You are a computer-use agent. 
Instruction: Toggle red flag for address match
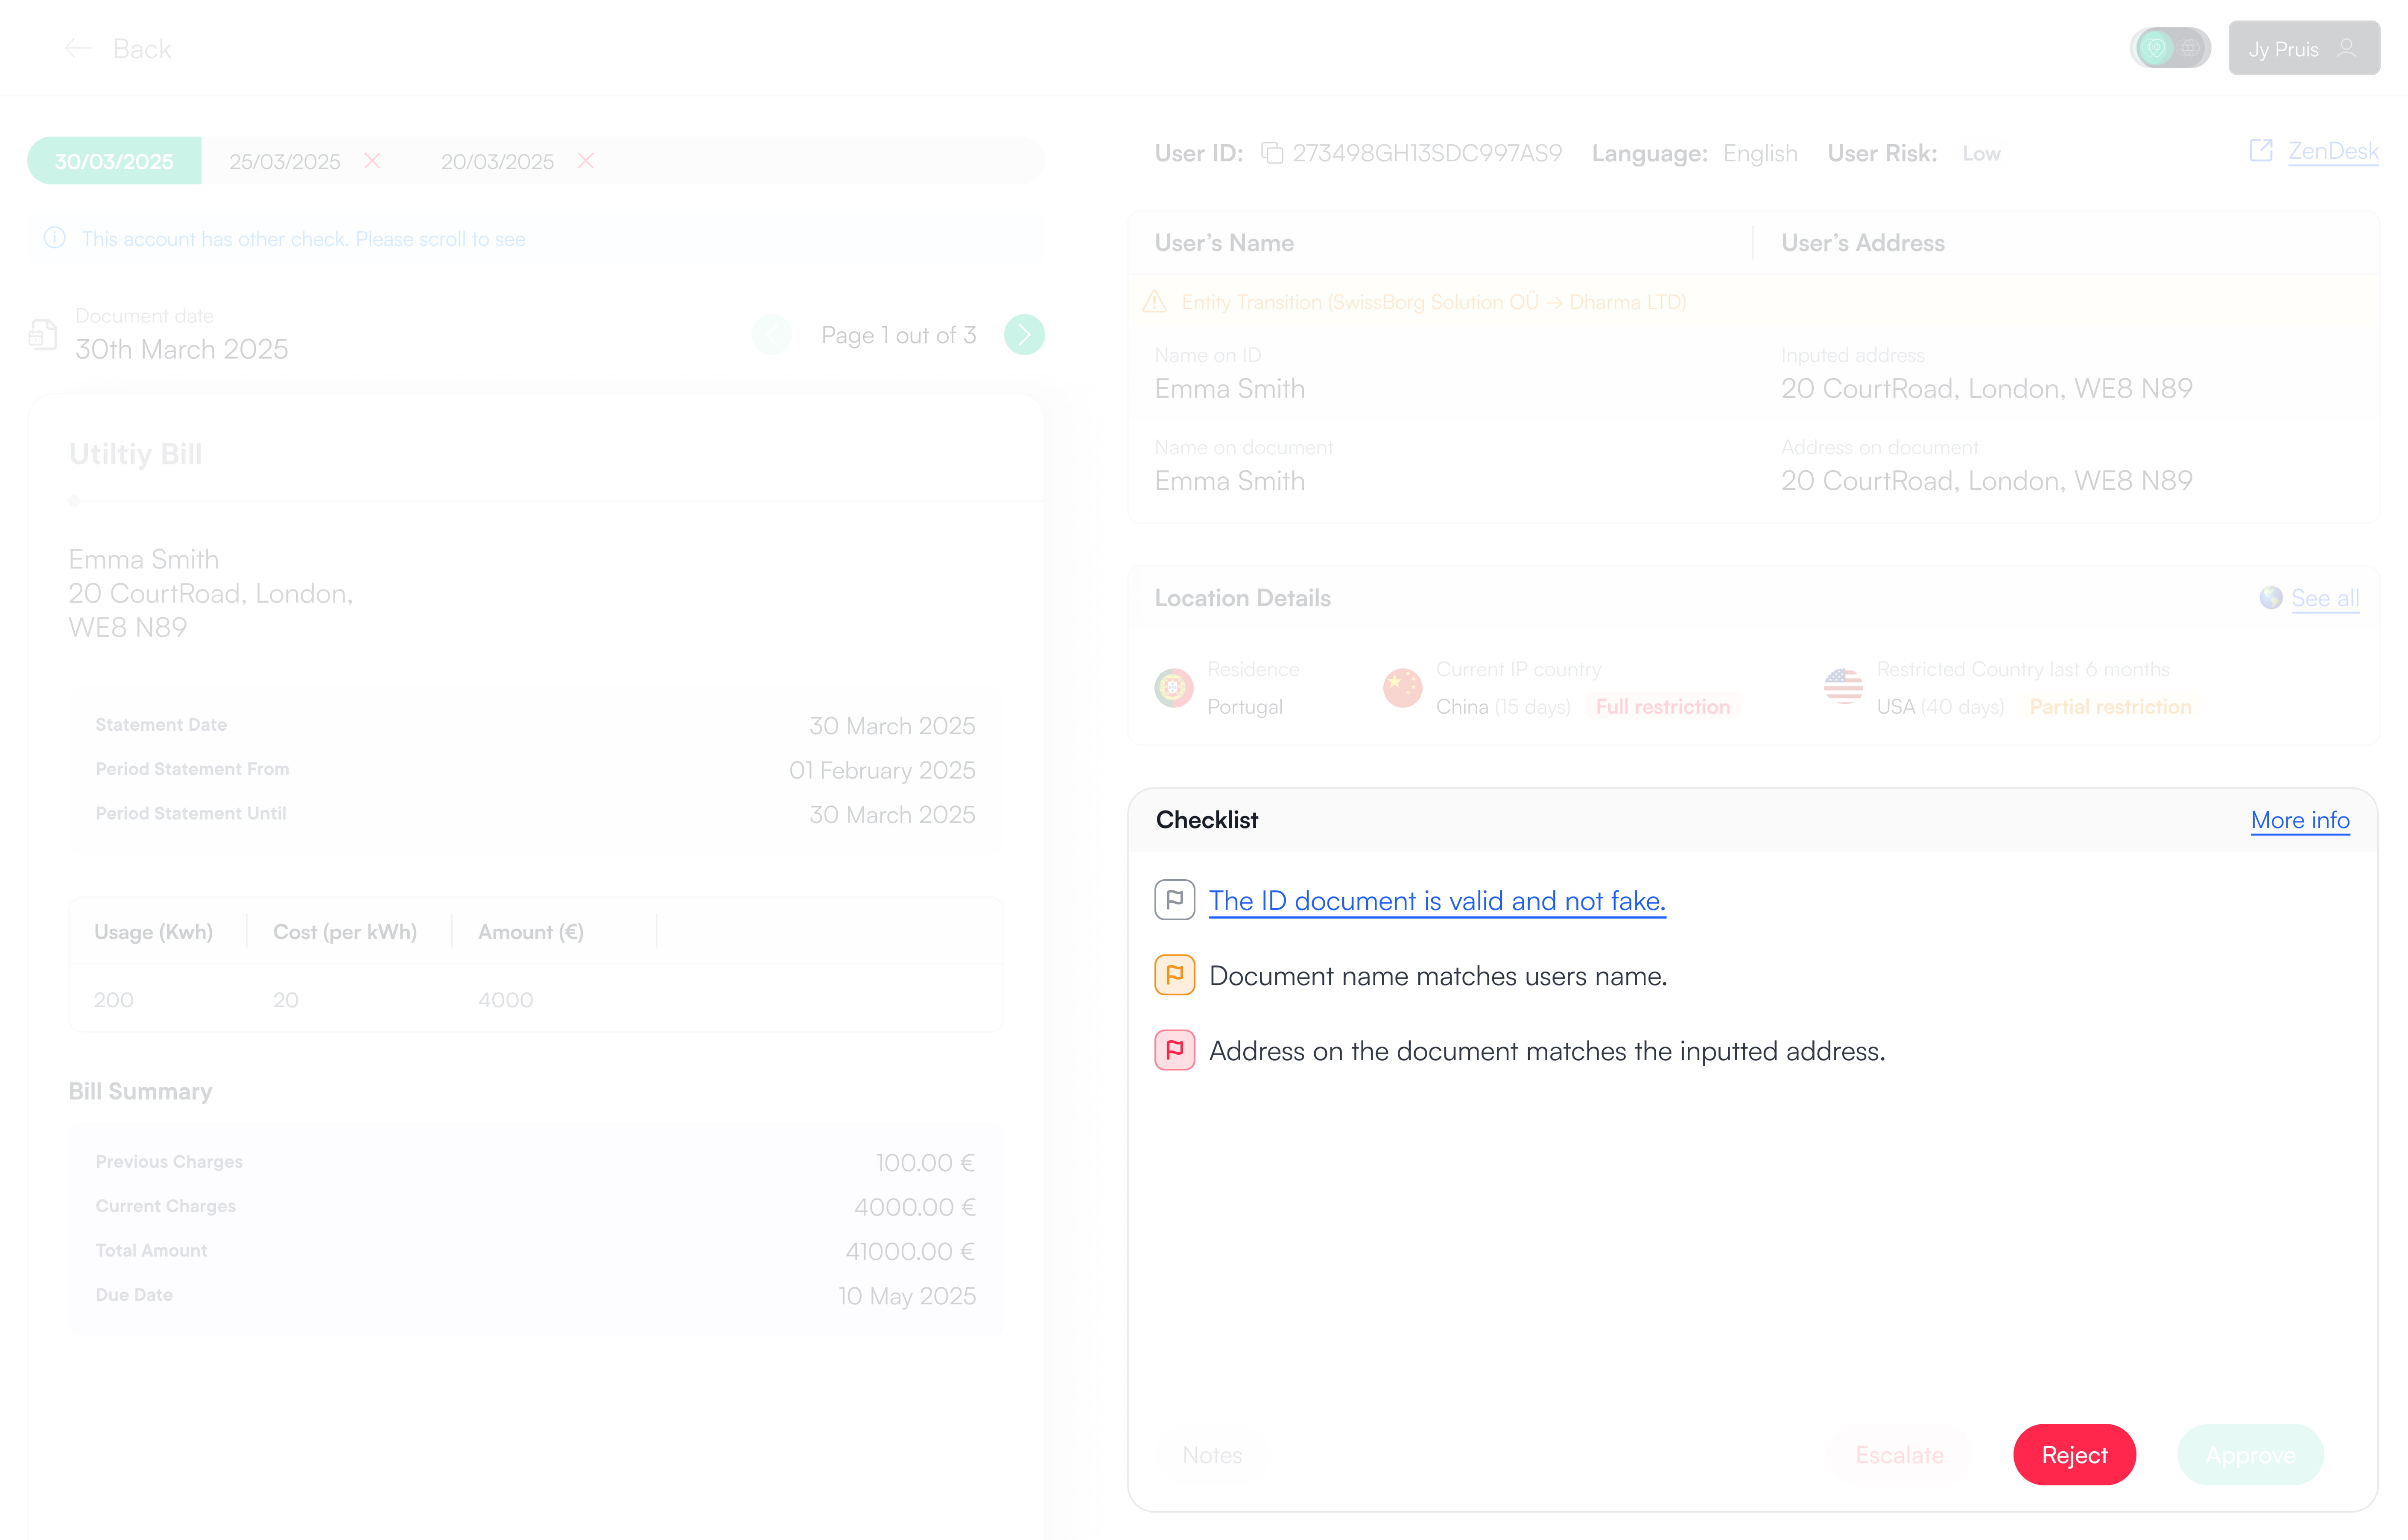pos(1174,1050)
